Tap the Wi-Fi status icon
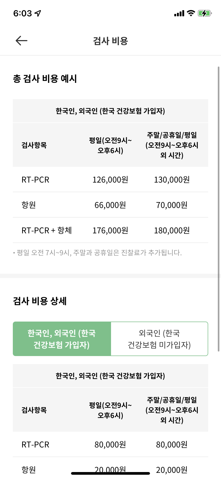The width and height of the screenshot is (221, 479). pos(191,13)
